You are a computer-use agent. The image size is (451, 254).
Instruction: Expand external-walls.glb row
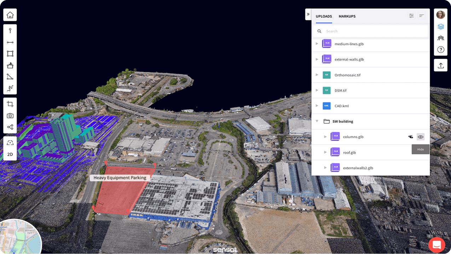coord(317,59)
